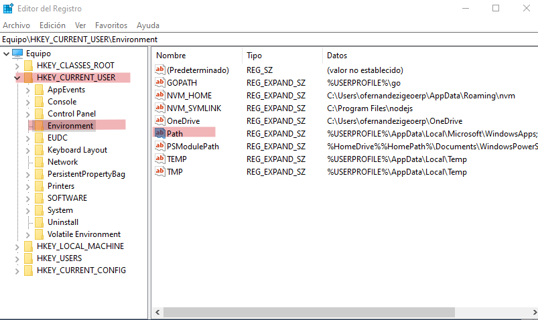Click the horizontal scrollbar right arrow
The width and height of the screenshot is (538, 320).
tap(535, 312)
